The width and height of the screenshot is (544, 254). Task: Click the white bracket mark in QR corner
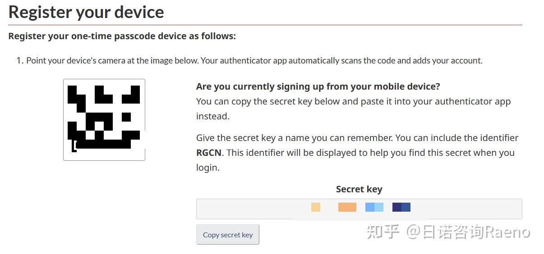tap(75, 146)
